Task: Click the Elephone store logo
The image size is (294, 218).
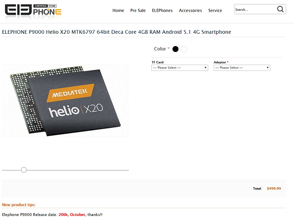Action: pos(33,10)
